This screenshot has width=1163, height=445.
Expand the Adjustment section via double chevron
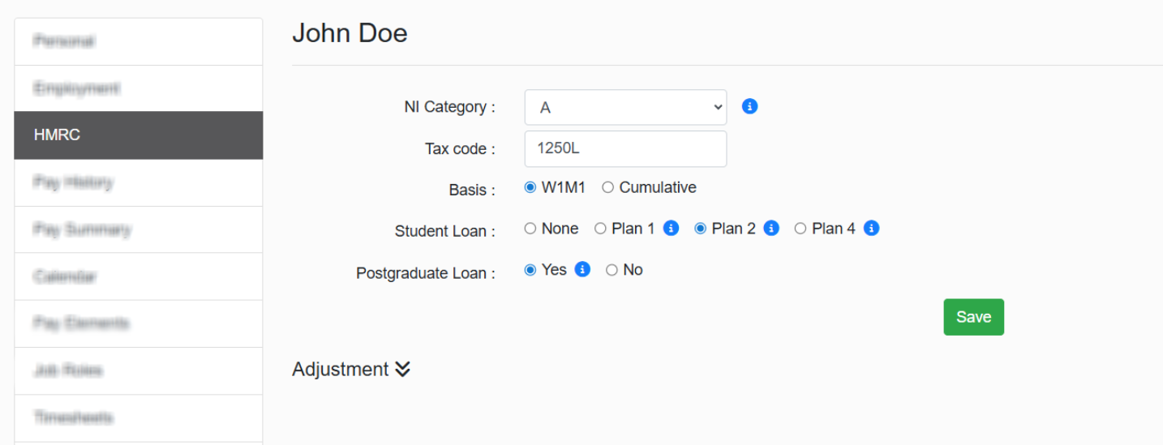[403, 370]
